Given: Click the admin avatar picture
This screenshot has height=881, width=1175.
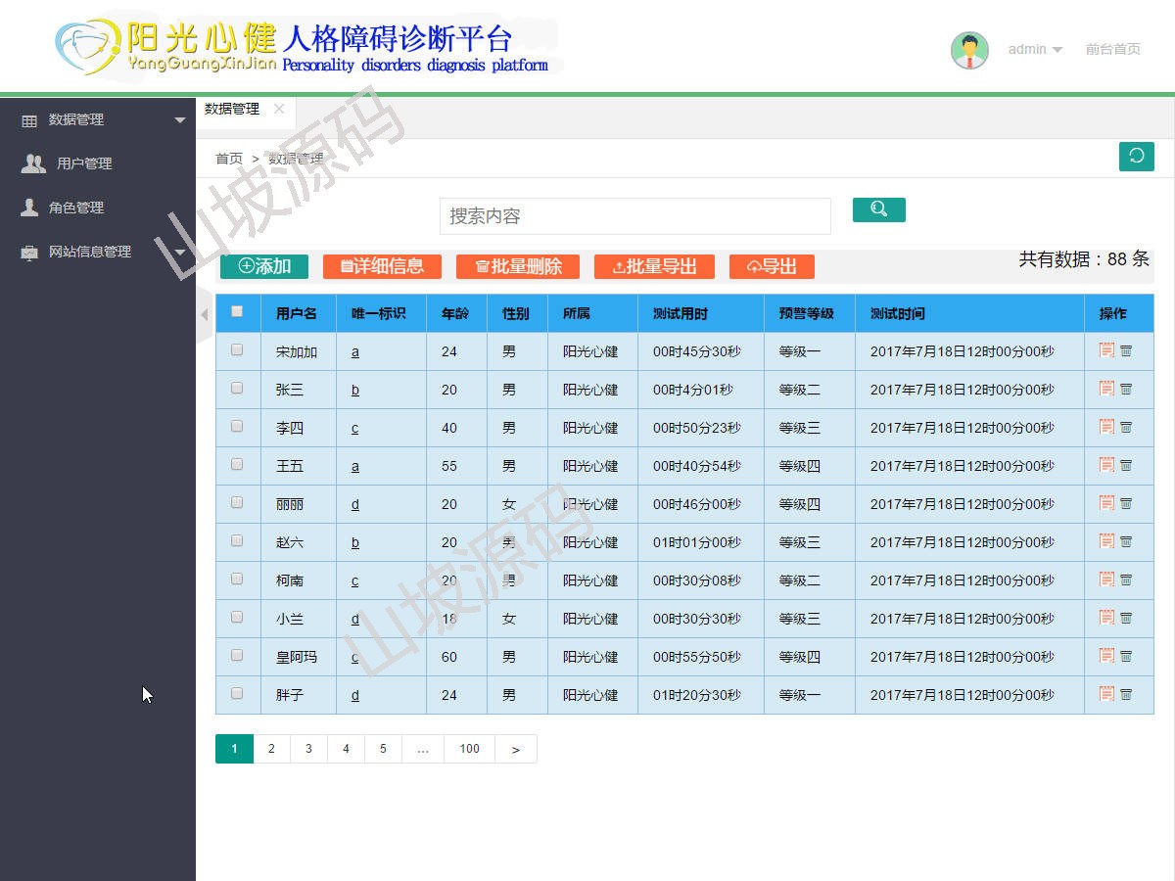Looking at the screenshot, I should (969, 50).
